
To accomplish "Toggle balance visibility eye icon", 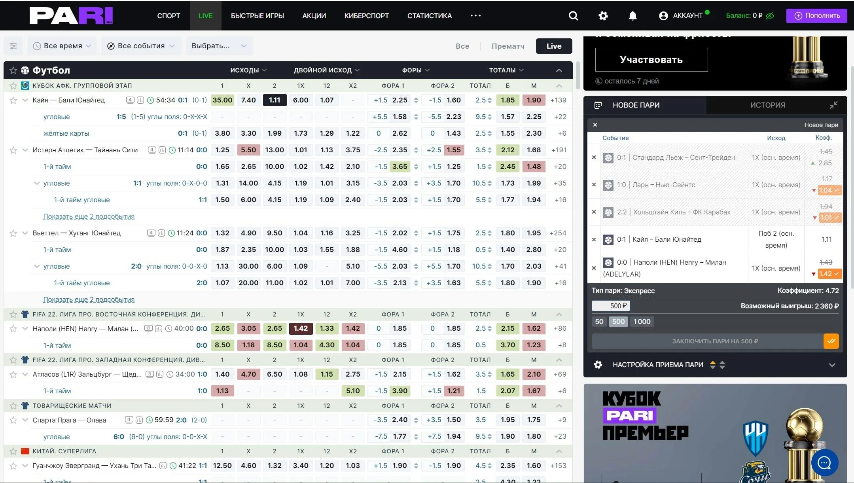I will 770,16.
